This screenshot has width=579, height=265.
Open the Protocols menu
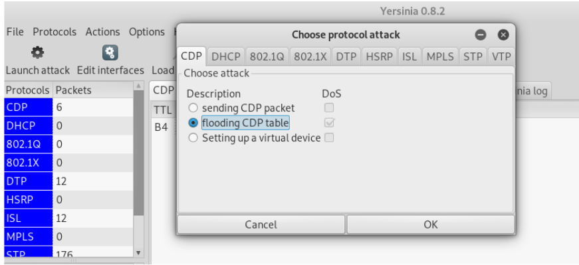pos(55,32)
